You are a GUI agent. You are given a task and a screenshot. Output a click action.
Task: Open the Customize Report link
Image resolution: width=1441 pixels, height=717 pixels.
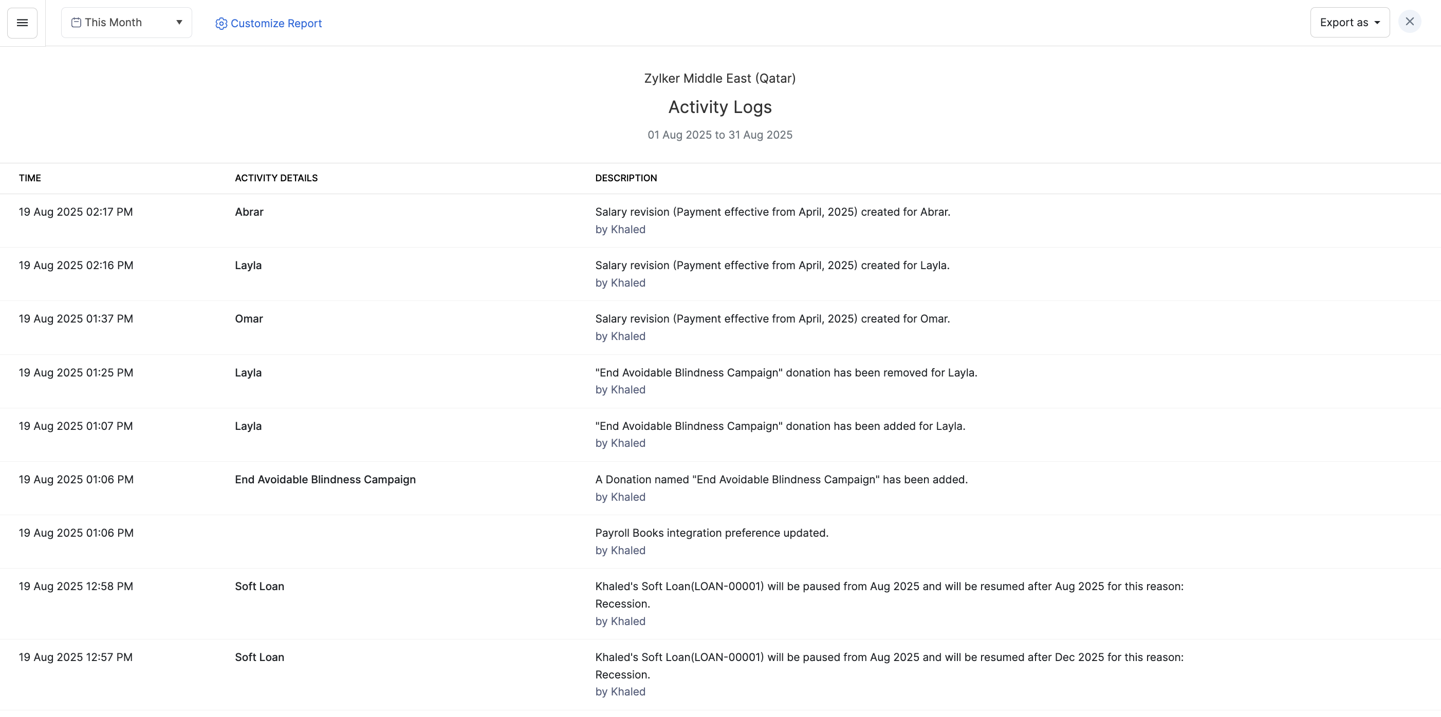(276, 24)
